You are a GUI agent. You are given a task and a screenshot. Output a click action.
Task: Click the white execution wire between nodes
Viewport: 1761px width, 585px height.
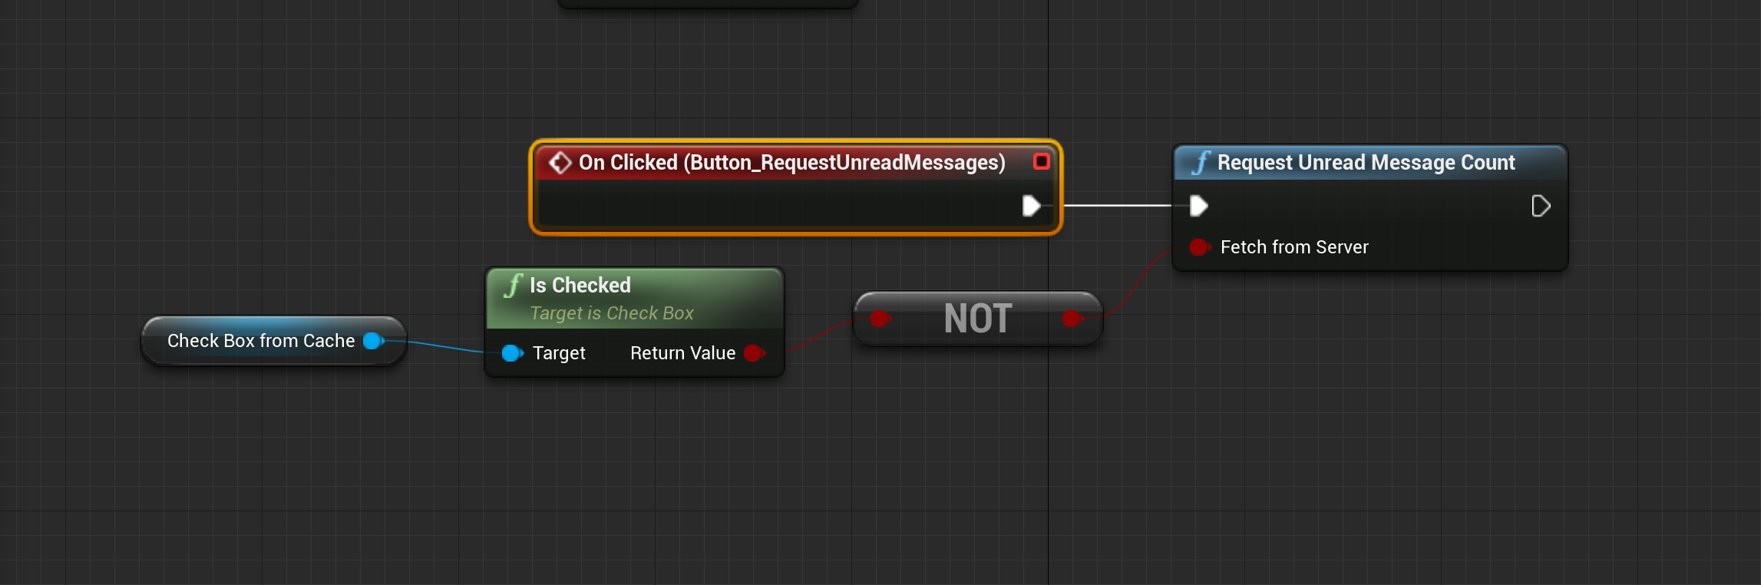click(1117, 206)
